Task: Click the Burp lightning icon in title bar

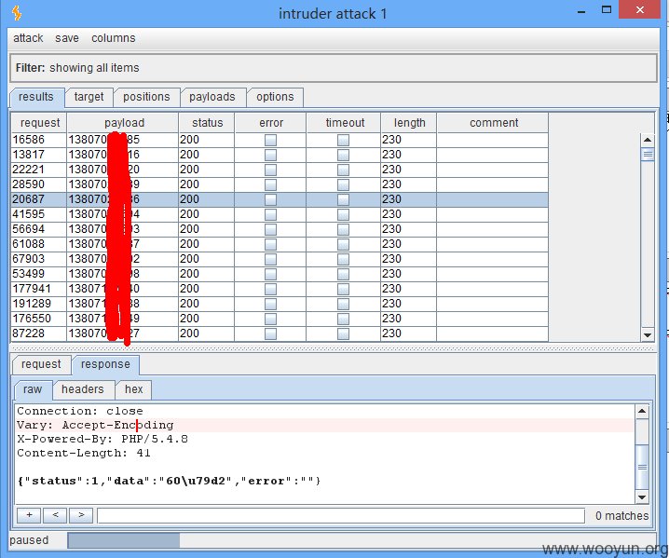Action: click(17, 13)
